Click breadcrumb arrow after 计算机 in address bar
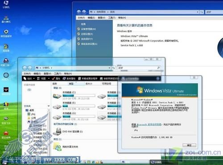This screenshot has width=223, height=165. tap(52, 68)
